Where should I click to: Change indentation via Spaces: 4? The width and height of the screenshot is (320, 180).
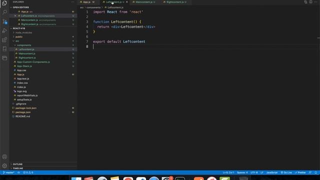242,172
